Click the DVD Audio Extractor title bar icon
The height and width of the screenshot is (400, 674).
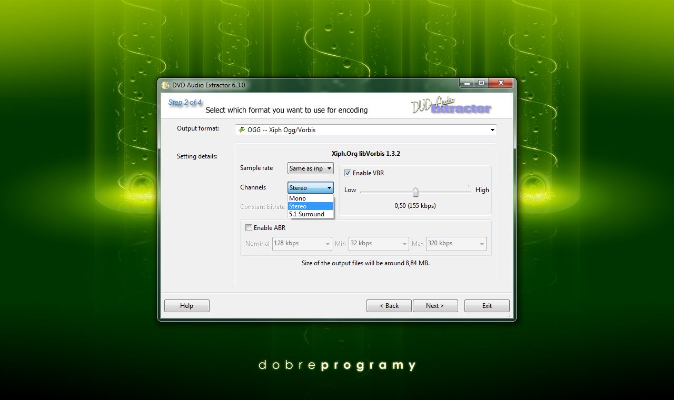coord(165,85)
